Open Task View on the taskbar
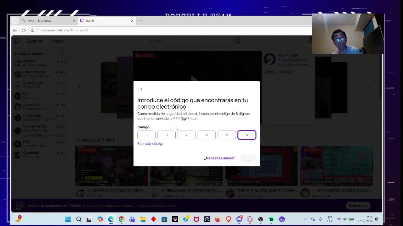This screenshot has height=226, width=403. tap(89, 219)
